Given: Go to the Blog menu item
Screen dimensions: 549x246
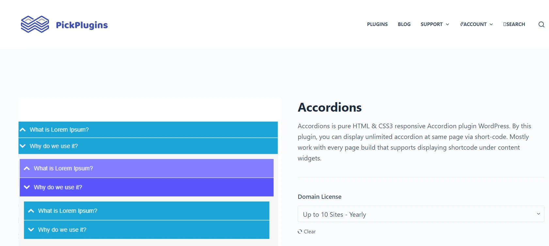Looking at the screenshot, I should 404,24.
